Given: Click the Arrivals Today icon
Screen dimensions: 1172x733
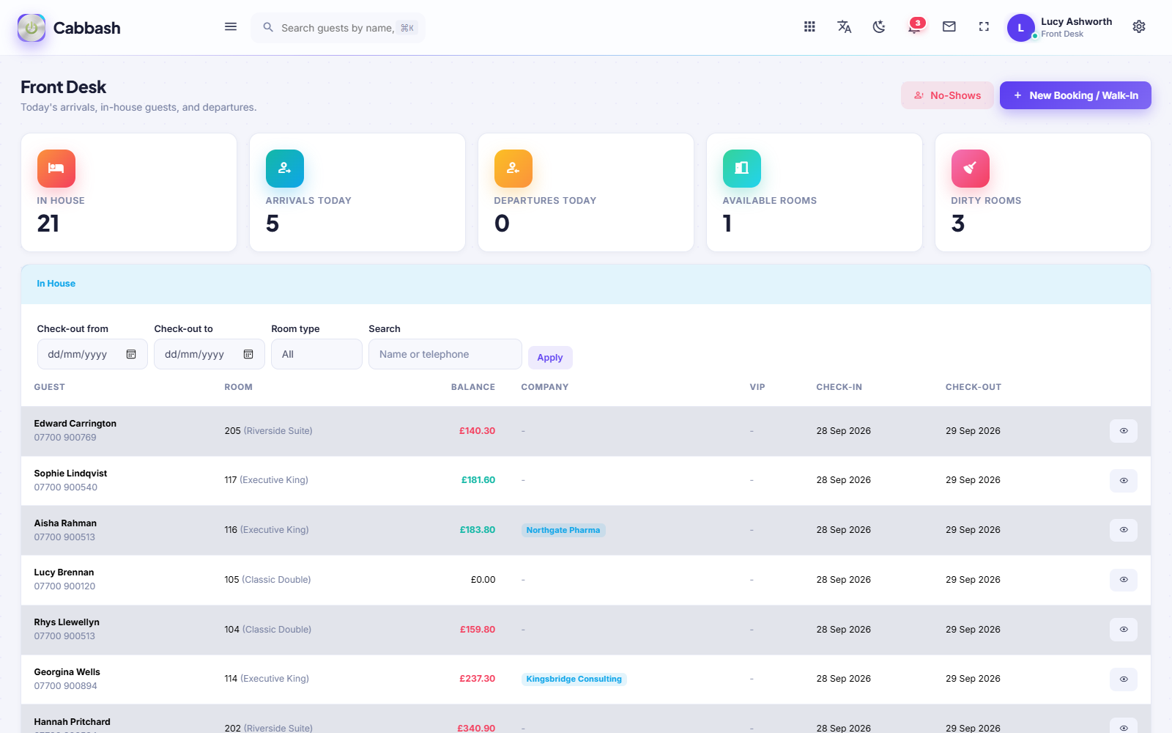Looking at the screenshot, I should pyautogui.click(x=285, y=169).
